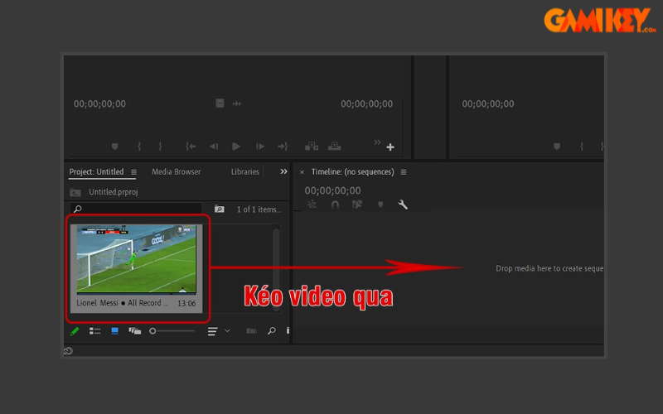Click the Drag Video Only icon
Image resolution: width=663 pixels, height=414 pixels.
click(220, 103)
